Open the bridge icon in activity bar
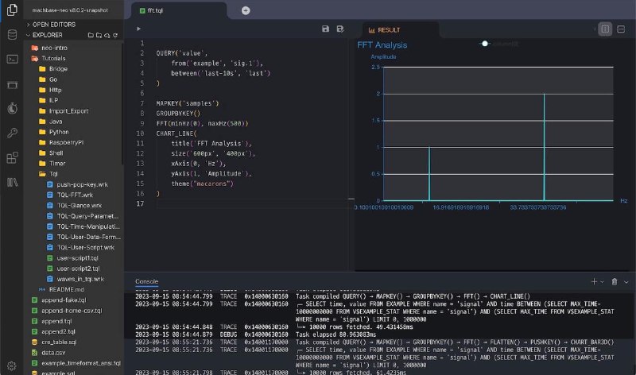Image resolution: width=636 pixels, height=375 pixels. [x=12, y=84]
